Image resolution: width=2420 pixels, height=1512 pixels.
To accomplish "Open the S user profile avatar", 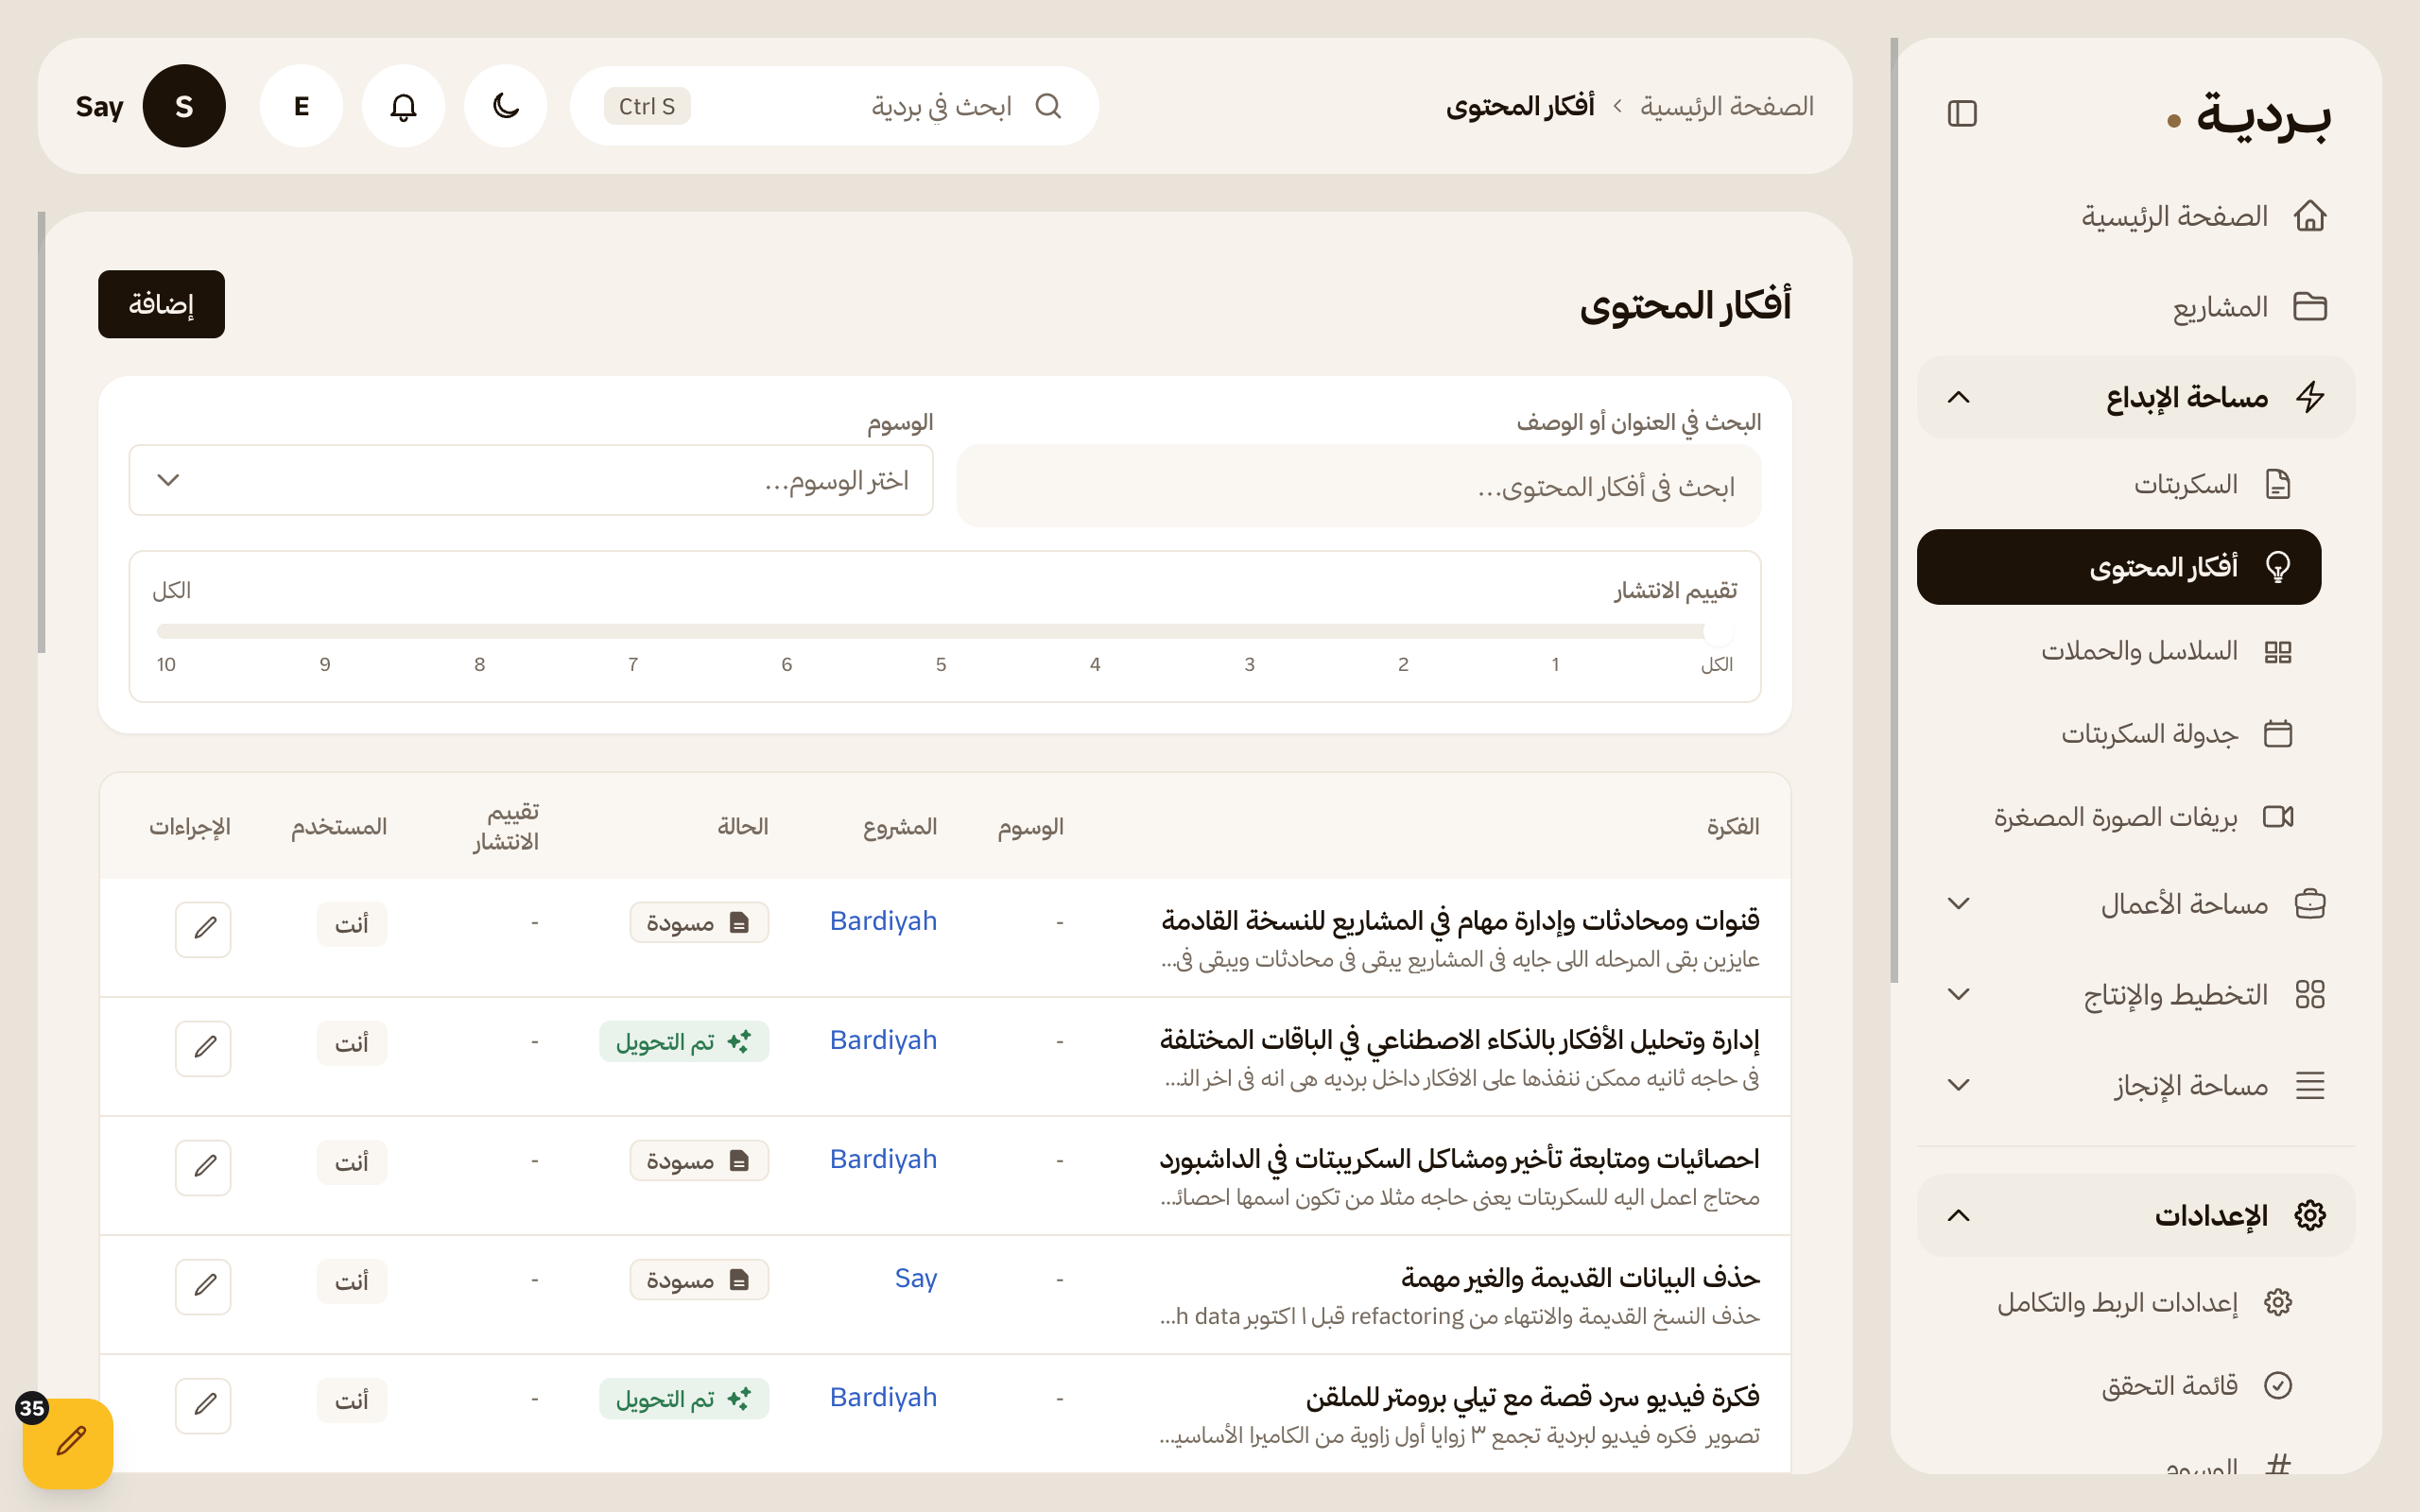I will pyautogui.click(x=184, y=106).
